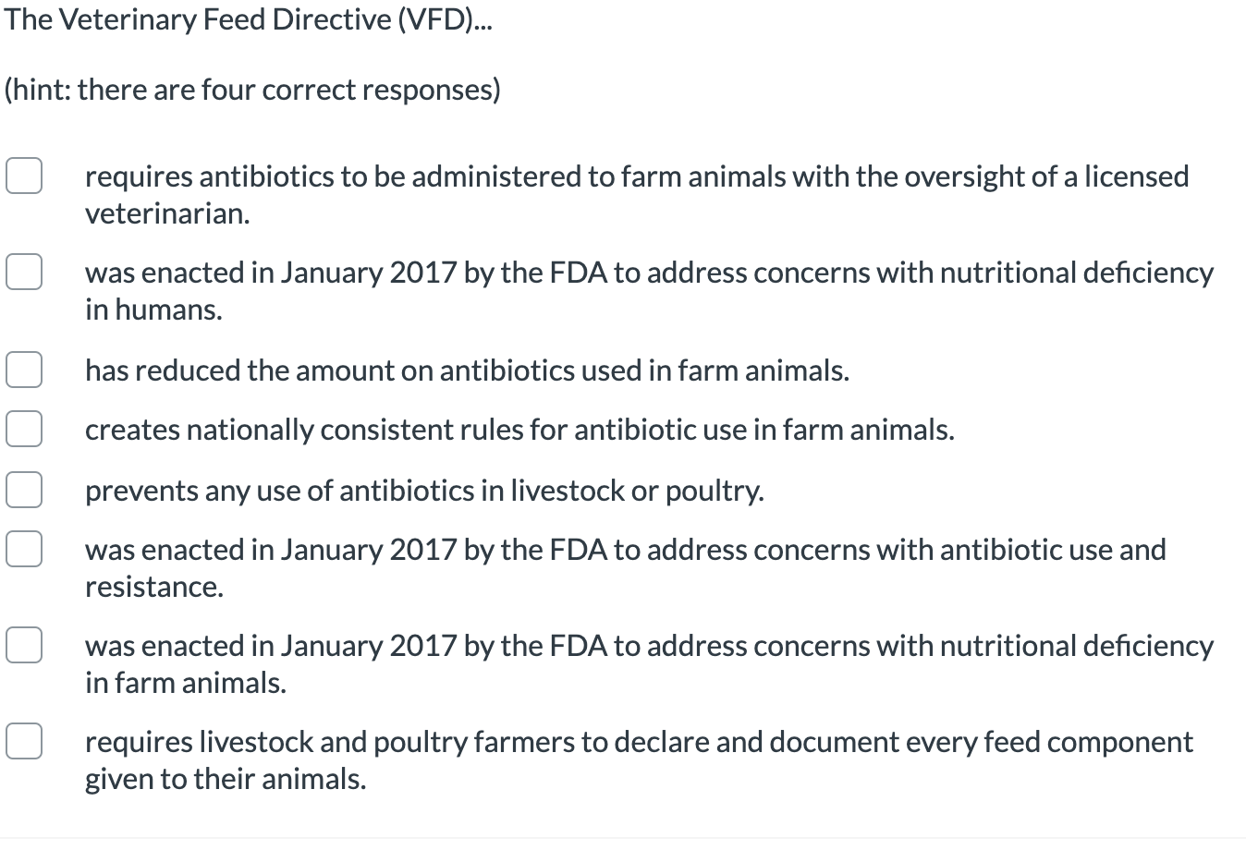Check the box for veterinarian oversight answer
The width and height of the screenshot is (1246, 850).
click(x=25, y=176)
